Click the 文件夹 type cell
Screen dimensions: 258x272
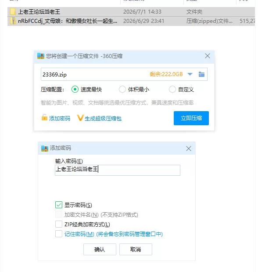click(x=194, y=12)
